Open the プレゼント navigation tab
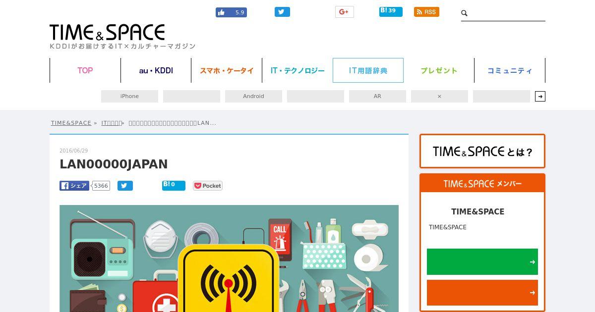Image resolution: width=595 pixels, height=312 pixels. point(439,70)
